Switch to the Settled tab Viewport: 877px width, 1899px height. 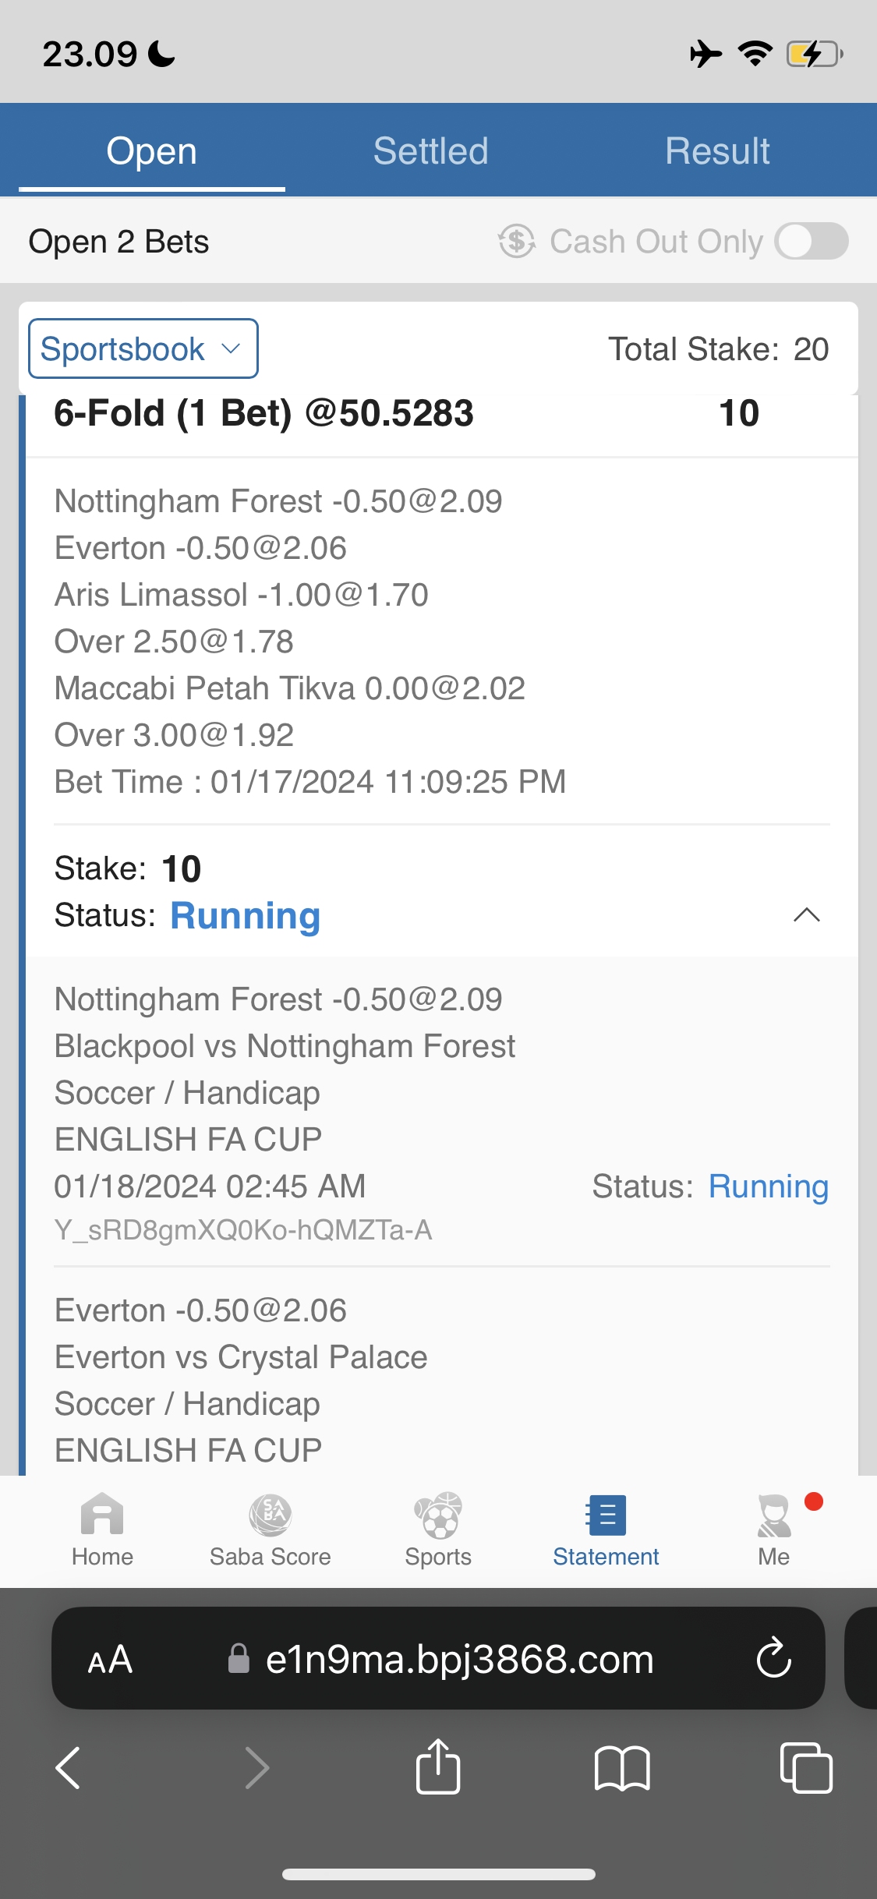pyautogui.click(x=430, y=151)
